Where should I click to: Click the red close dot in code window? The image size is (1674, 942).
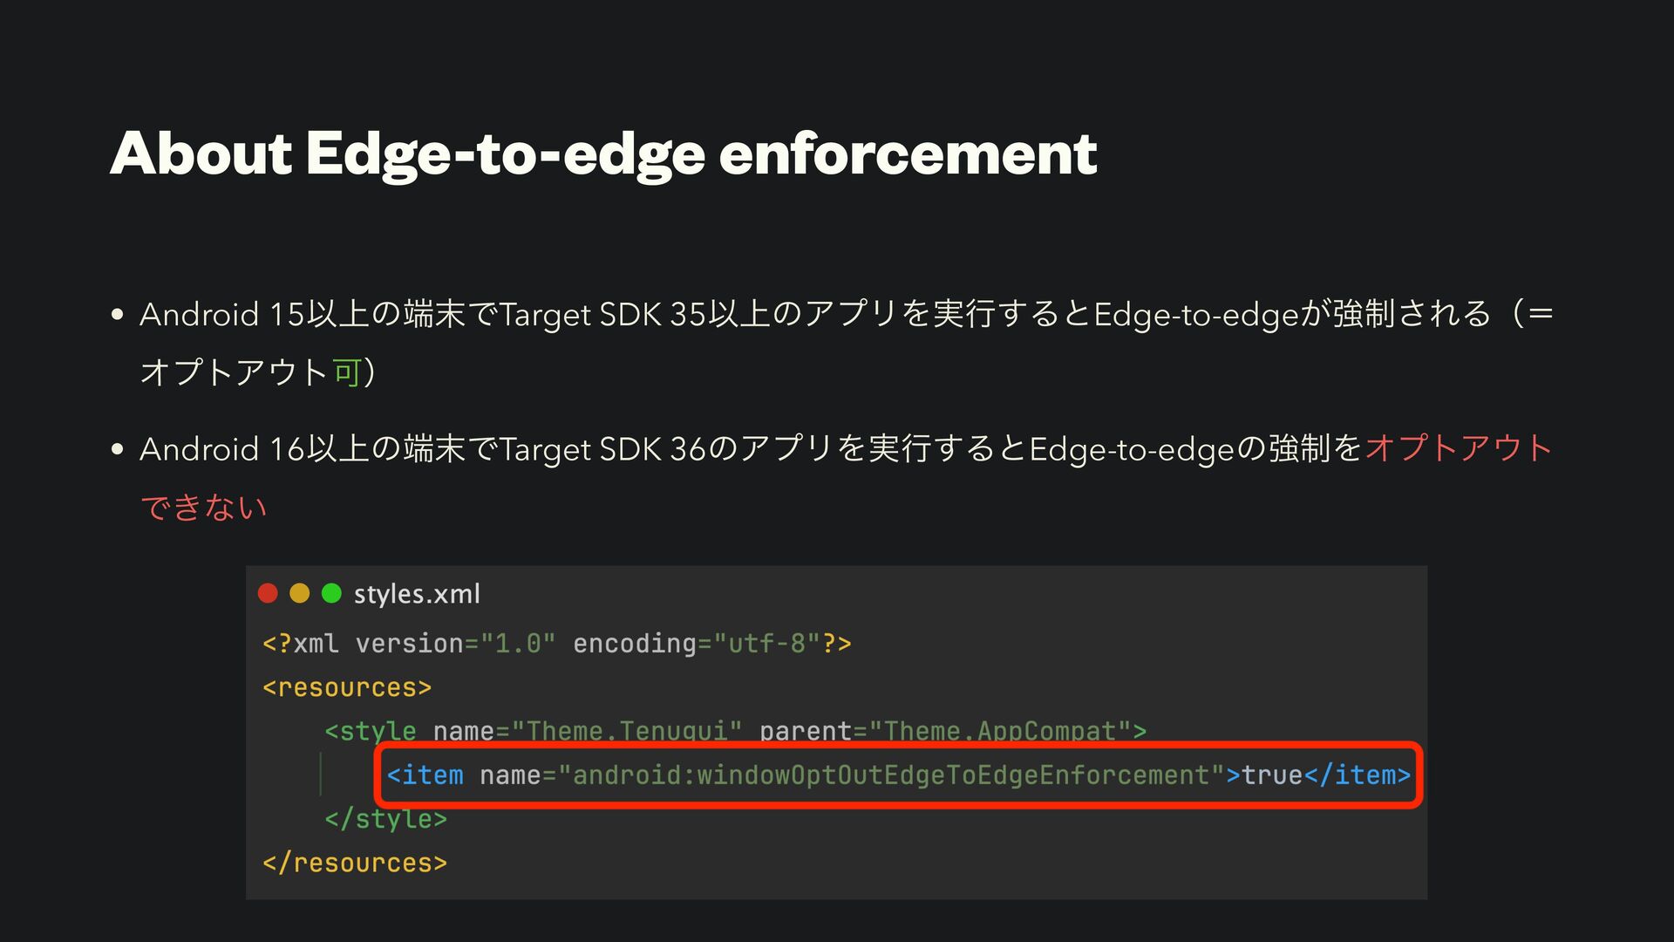click(x=268, y=594)
